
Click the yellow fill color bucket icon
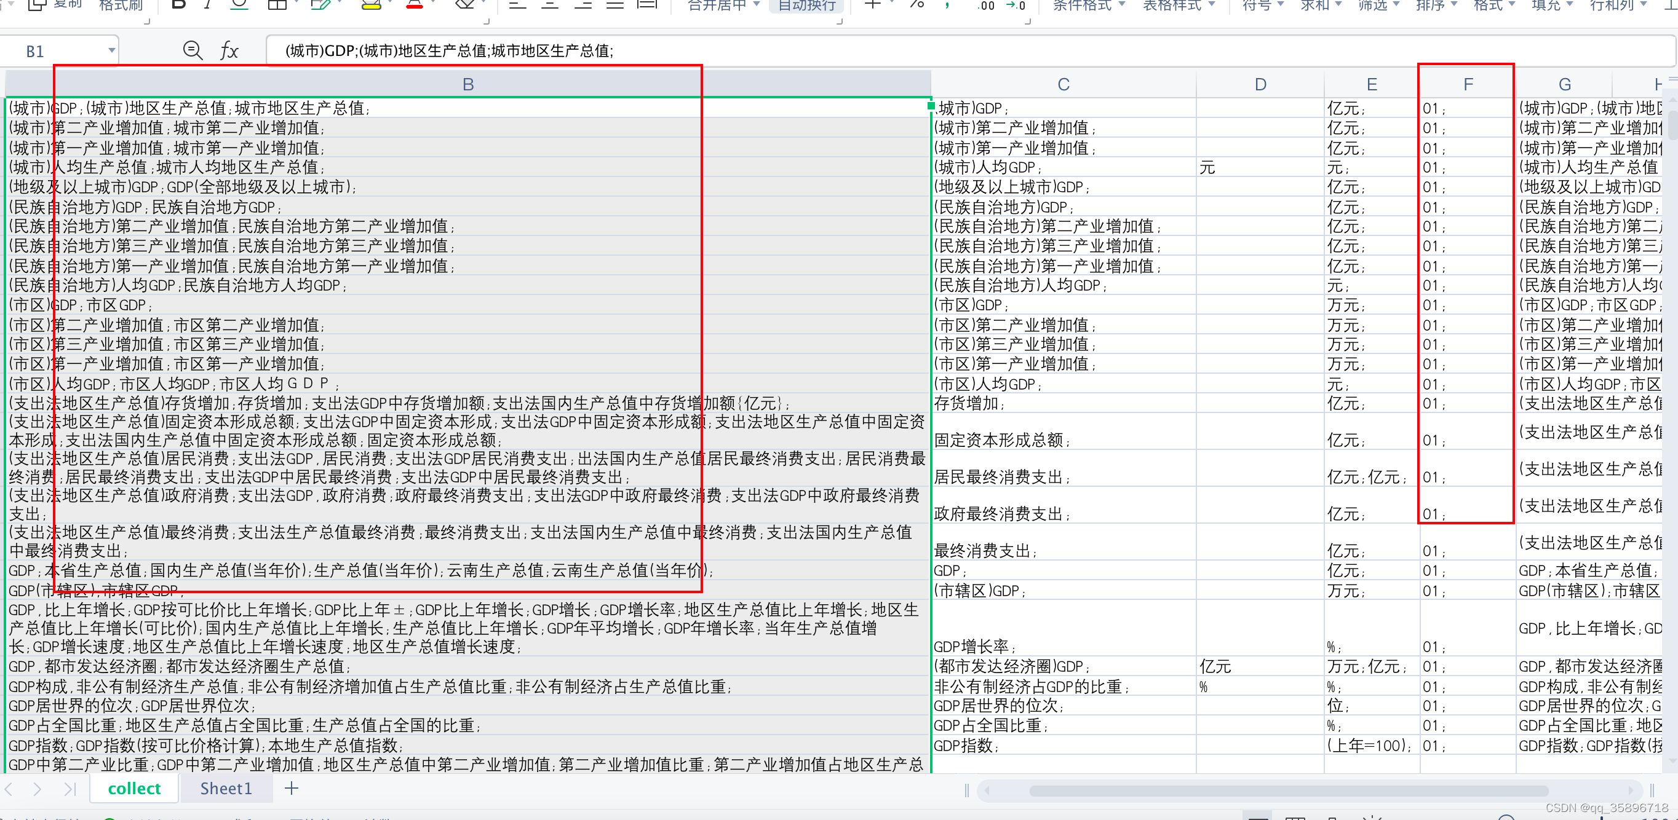click(371, 4)
